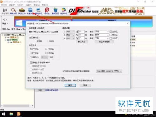Toggle the align partitions to sectors checkbox

64,71
